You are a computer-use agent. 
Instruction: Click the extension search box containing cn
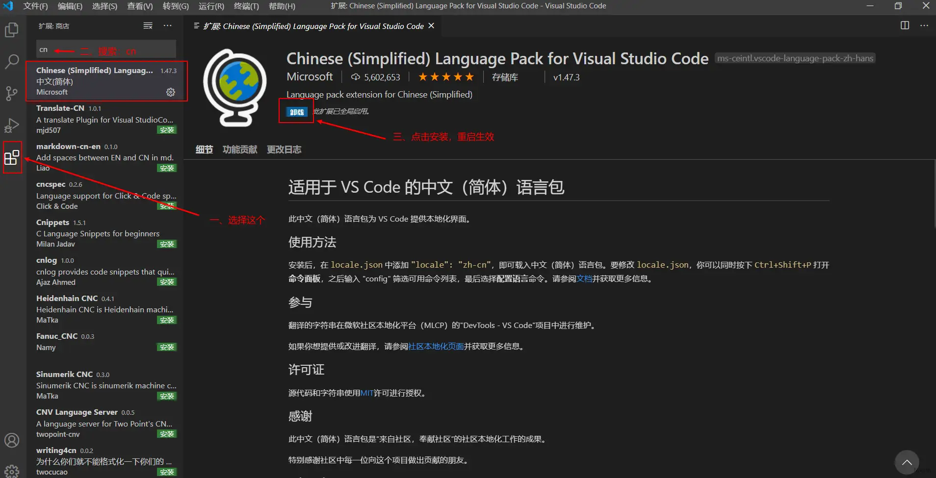[x=106, y=50]
